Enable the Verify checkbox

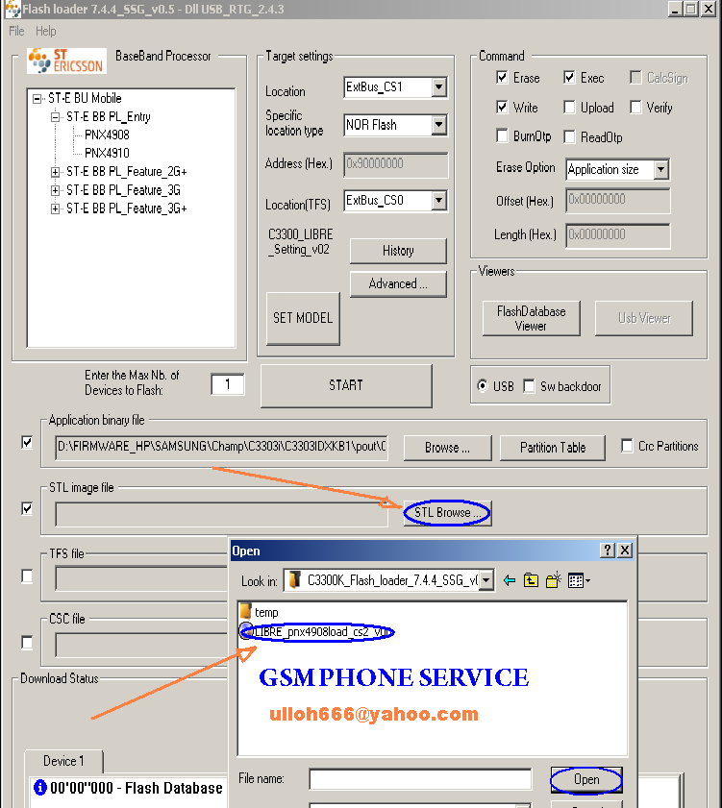pyautogui.click(x=635, y=107)
